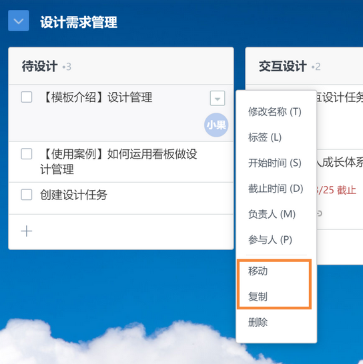
Task: Select 删除 to delete the task
Action: [x=258, y=322]
